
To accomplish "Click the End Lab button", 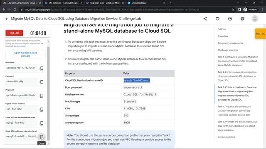I will coord(14,33).
